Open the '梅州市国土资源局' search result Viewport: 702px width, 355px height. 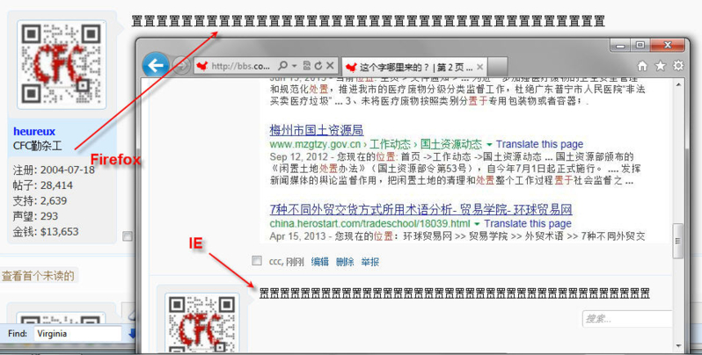317,130
